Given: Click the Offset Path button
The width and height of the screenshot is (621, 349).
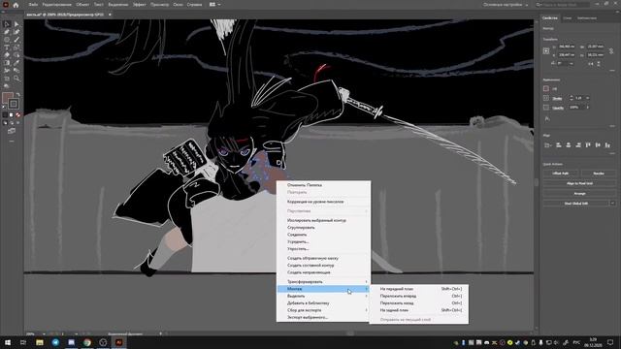Looking at the screenshot, I should 561,174.
